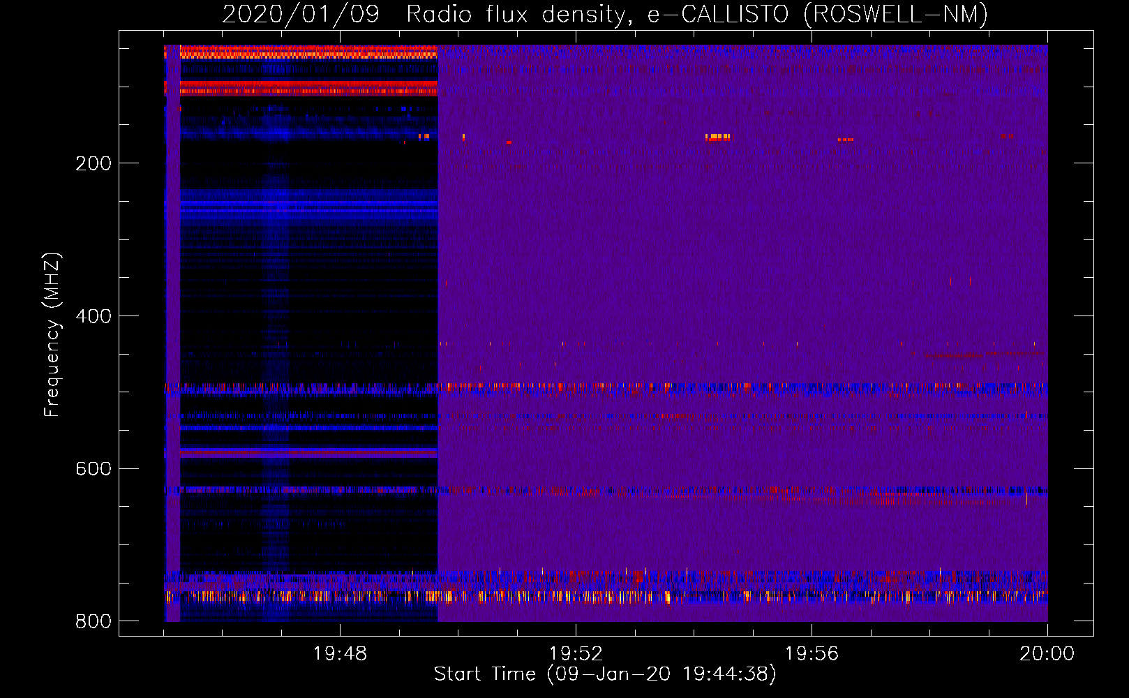Screen dimensions: 1129x698
Task: Click the 200 frequency tick label
Action: click(94, 163)
